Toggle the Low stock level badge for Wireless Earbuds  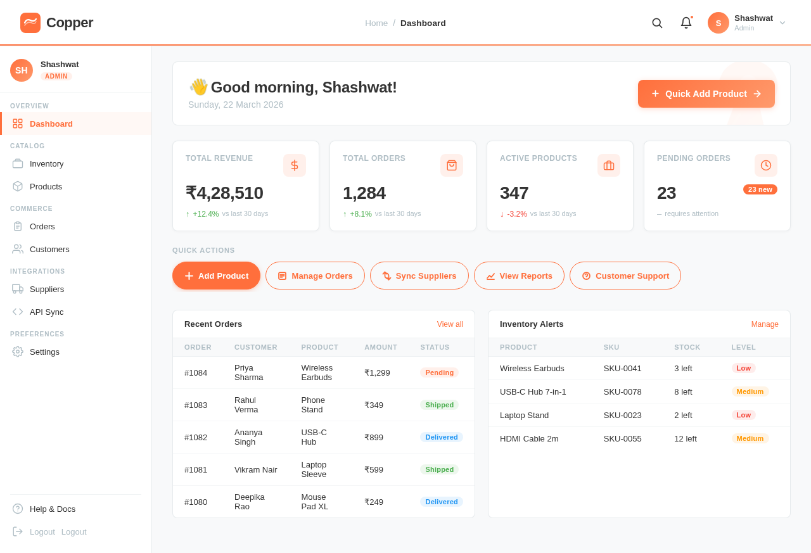coord(744,368)
